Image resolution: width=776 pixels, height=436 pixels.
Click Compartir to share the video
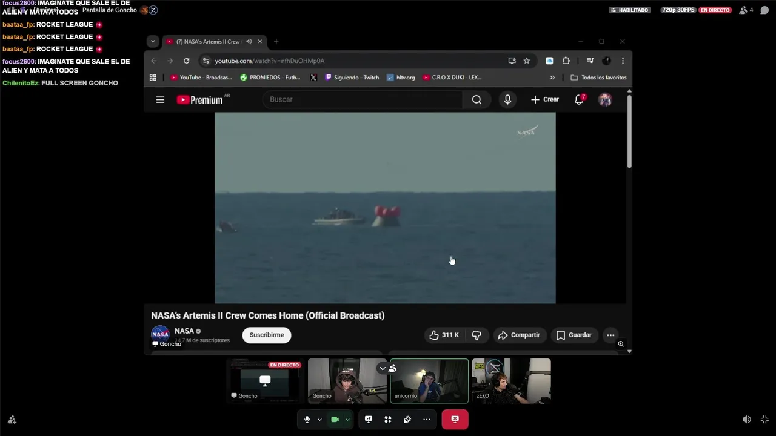click(519, 335)
